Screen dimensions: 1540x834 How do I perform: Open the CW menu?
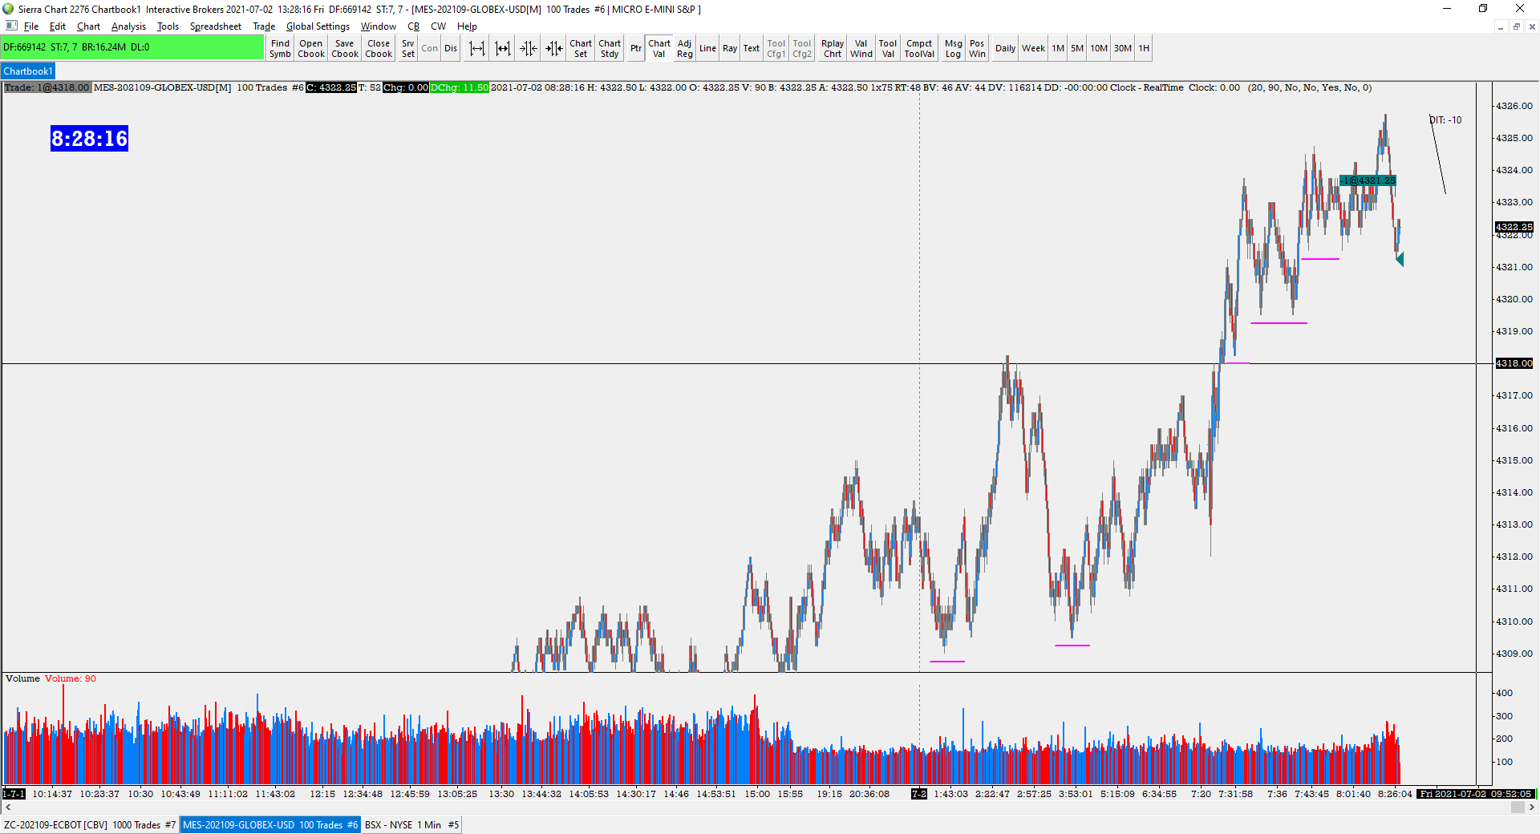pos(439,26)
